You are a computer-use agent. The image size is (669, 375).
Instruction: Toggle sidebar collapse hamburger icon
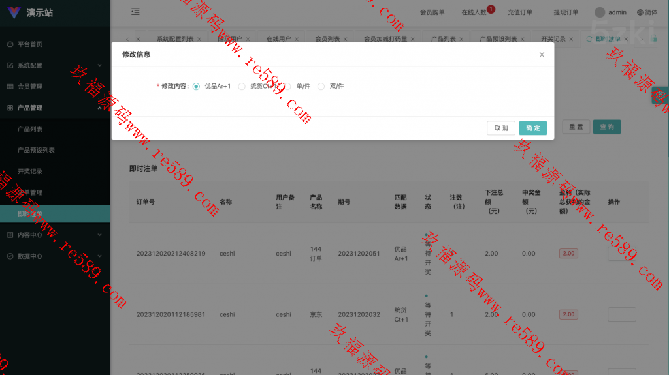coord(135,11)
